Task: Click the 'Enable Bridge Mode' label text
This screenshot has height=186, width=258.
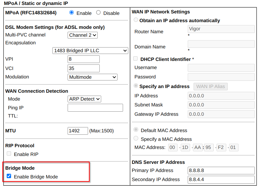Action: click(x=36, y=177)
